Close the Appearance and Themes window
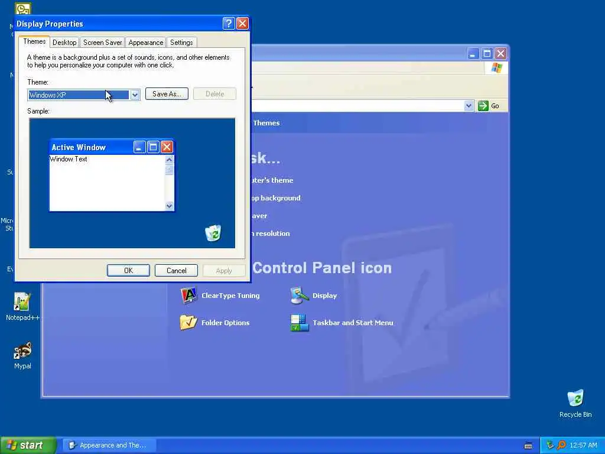605x454 pixels. (x=500, y=53)
